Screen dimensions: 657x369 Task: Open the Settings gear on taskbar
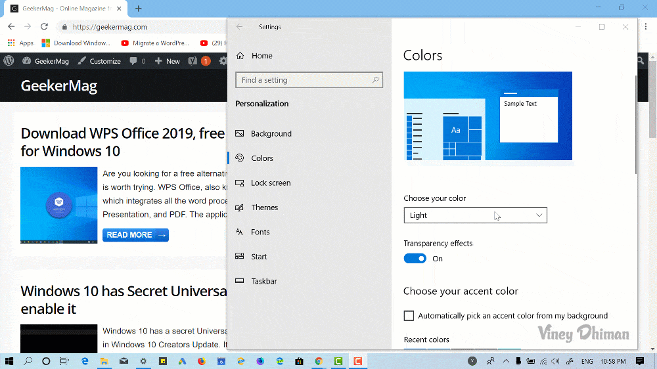143,361
